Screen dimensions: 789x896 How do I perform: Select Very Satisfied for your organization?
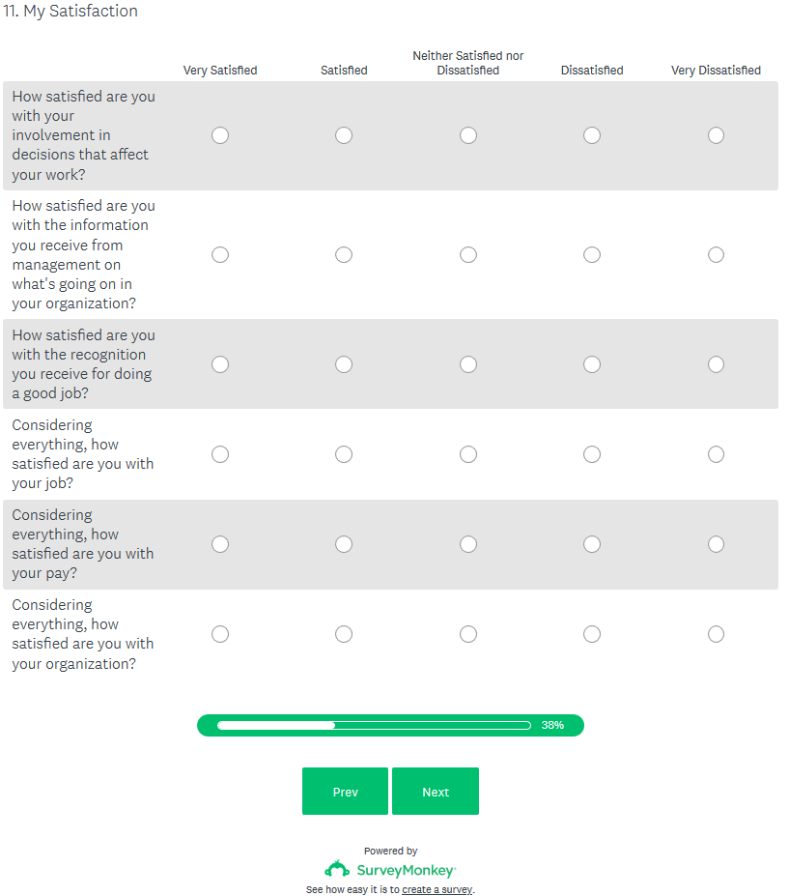[220, 634]
